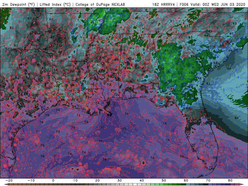The width and height of the screenshot is (248, 186).
Task: Click the 77 dewpoint value over the Gulf
Action: [103, 127]
